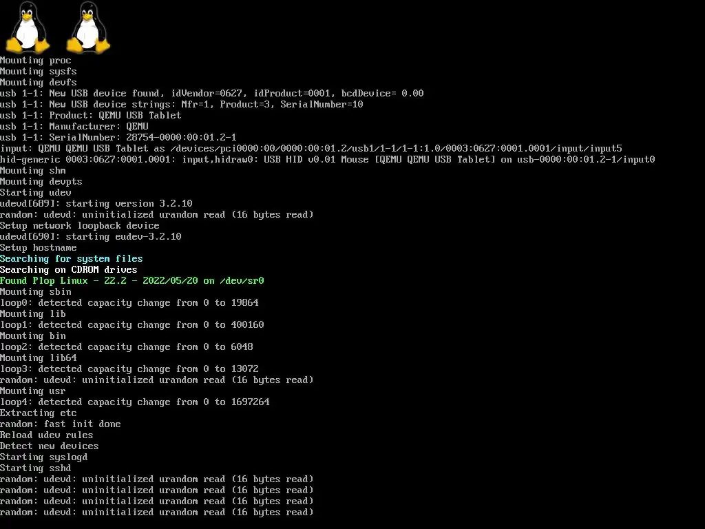Image resolution: width=705 pixels, height=529 pixels.
Task: Select the 'Starting udev' line
Action: point(36,193)
